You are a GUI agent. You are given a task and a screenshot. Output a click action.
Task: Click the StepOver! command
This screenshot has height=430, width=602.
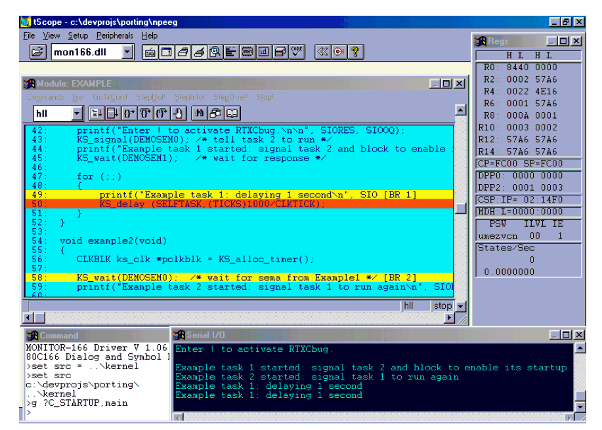click(x=230, y=97)
